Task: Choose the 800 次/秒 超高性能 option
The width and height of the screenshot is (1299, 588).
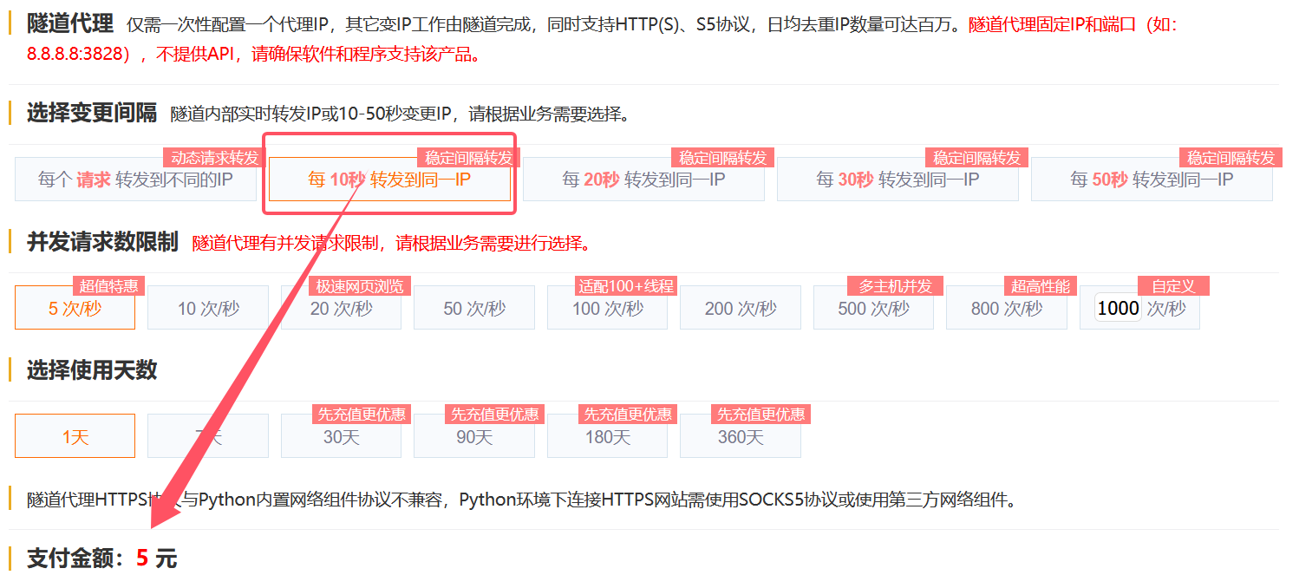Action: 1006,308
